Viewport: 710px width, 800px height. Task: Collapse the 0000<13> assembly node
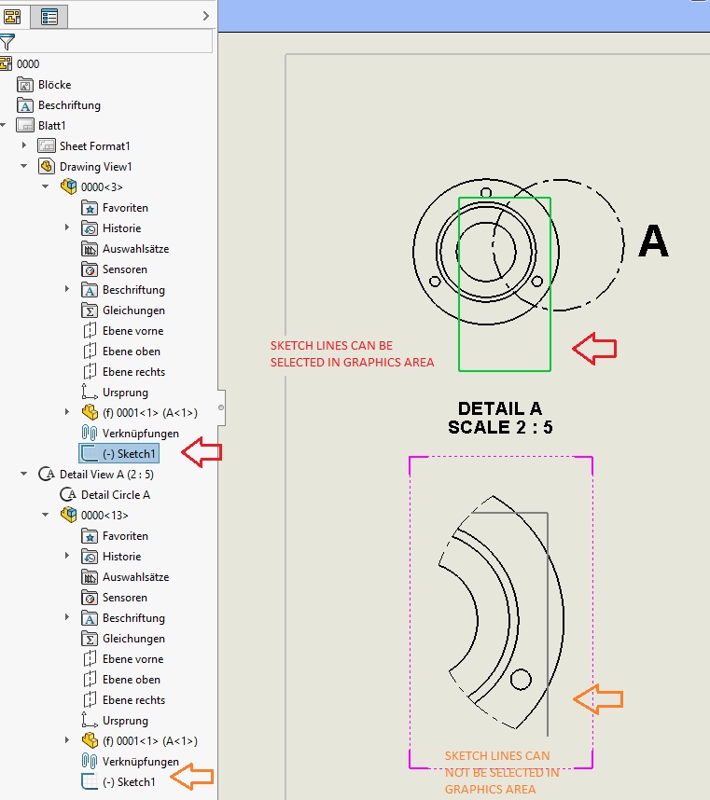[46, 515]
